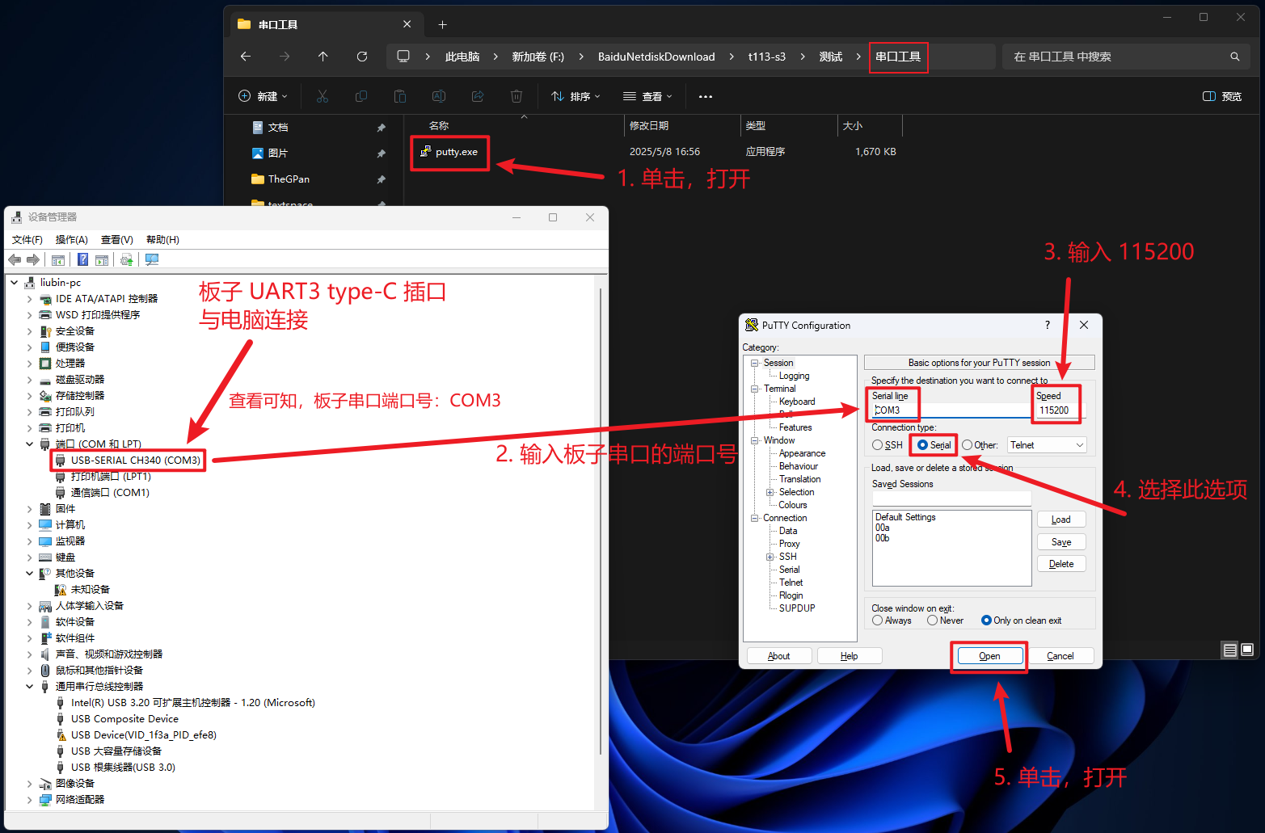Click scan for hardware changes monitor icon
This screenshot has width=1265, height=833.
[152, 259]
